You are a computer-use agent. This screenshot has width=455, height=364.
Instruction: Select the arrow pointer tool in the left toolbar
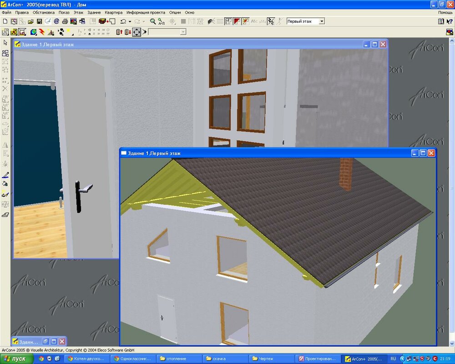5,42
